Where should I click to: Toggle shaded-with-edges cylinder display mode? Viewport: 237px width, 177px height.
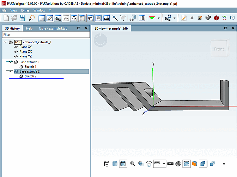pyautogui.click(x=123, y=164)
